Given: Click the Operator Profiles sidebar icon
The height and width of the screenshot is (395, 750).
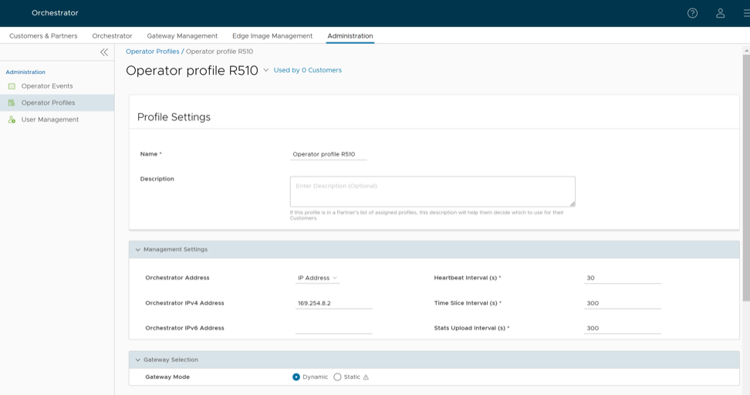Looking at the screenshot, I should [x=12, y=103].
